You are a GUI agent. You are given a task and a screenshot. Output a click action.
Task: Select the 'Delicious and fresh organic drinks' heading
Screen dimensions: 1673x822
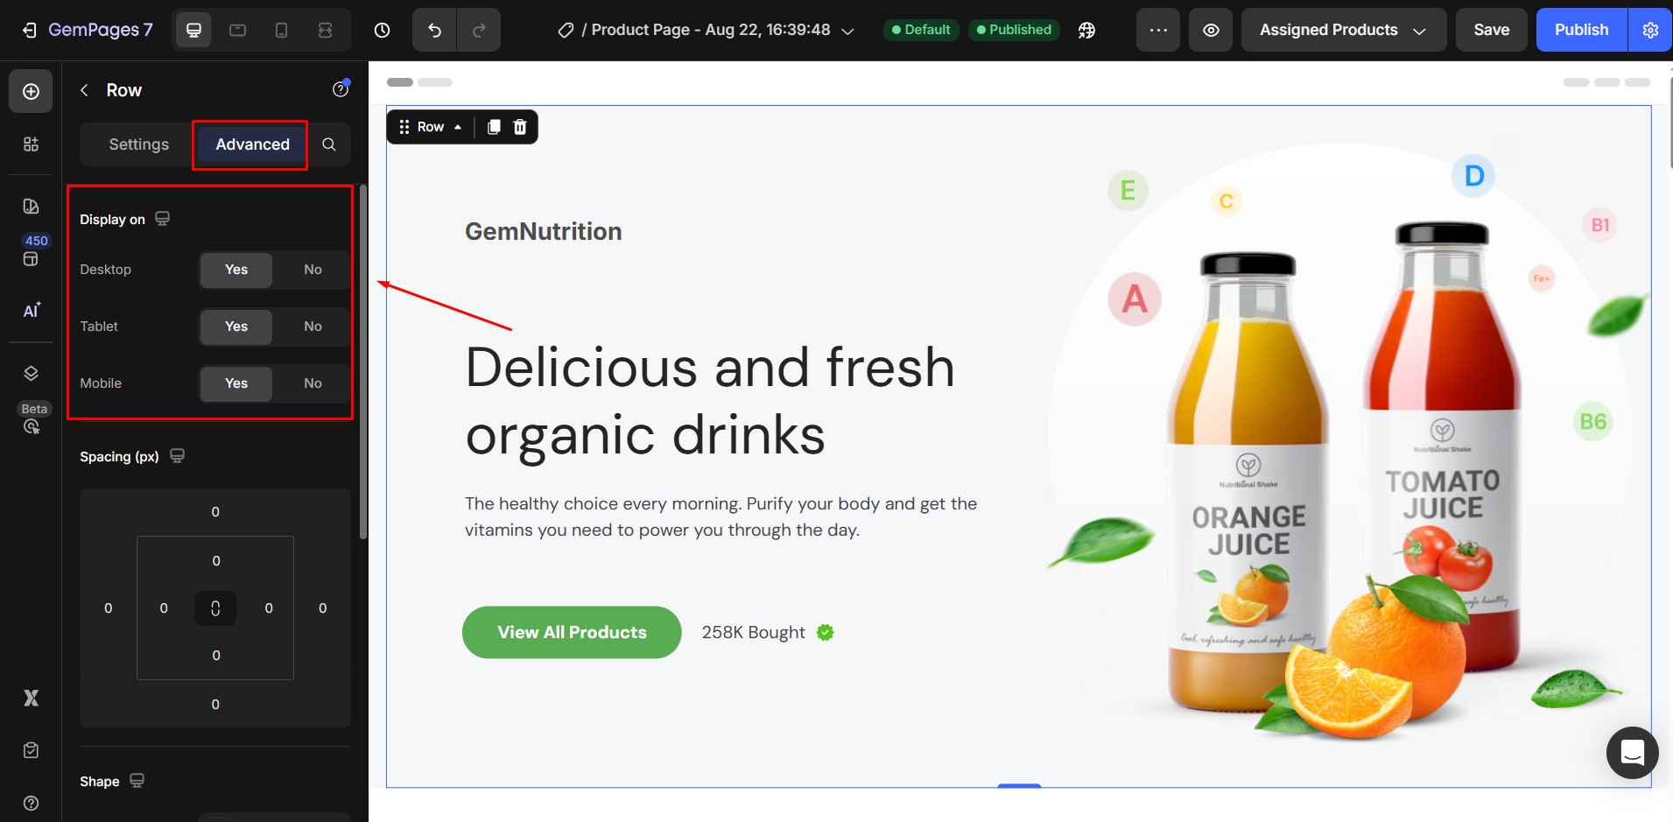[710, 400]
